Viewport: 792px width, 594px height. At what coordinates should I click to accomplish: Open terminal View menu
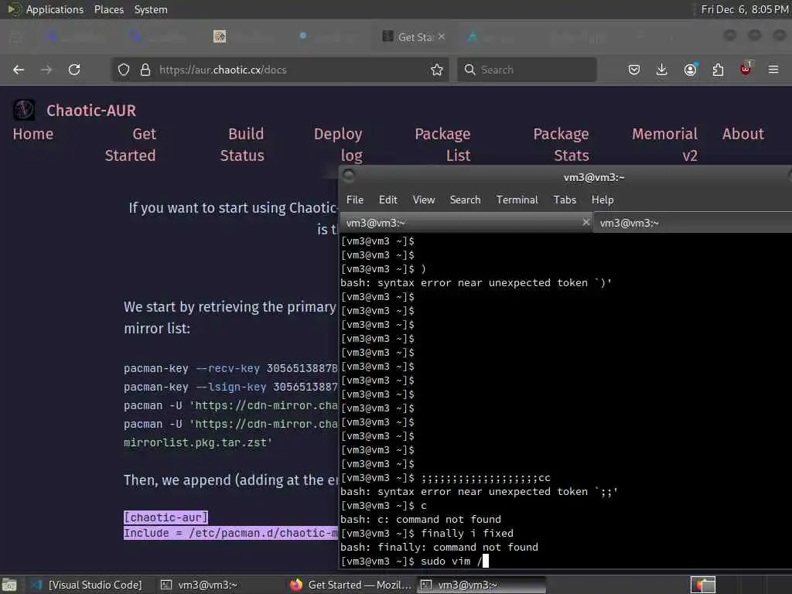tap(423, 200)
